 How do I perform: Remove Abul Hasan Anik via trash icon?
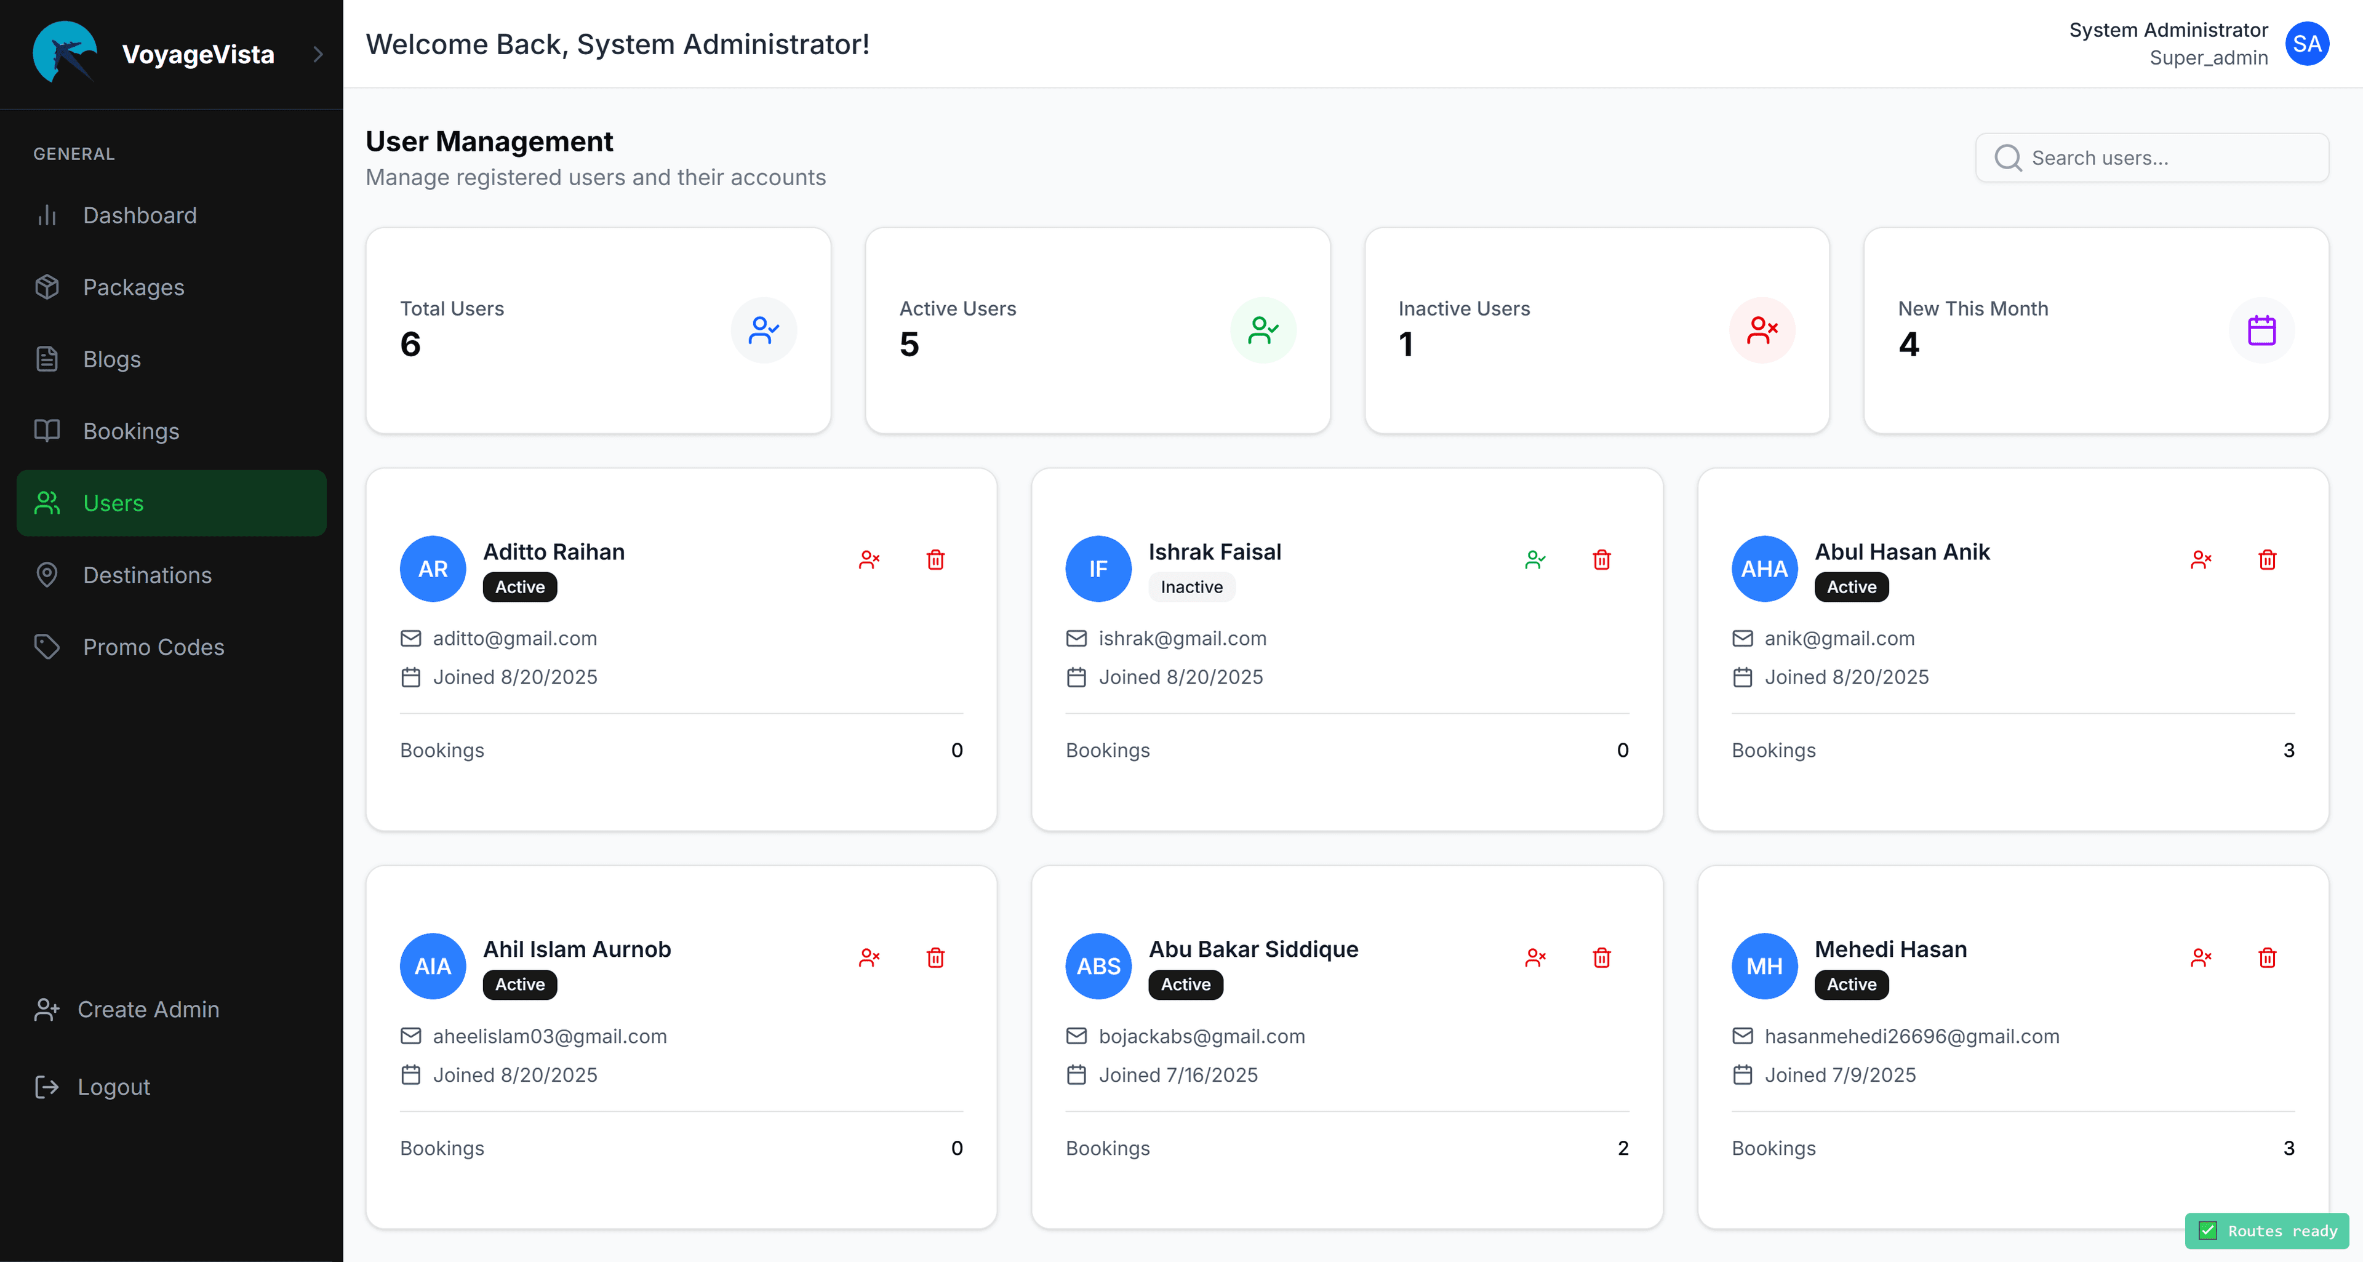(x=2266, y=559)
